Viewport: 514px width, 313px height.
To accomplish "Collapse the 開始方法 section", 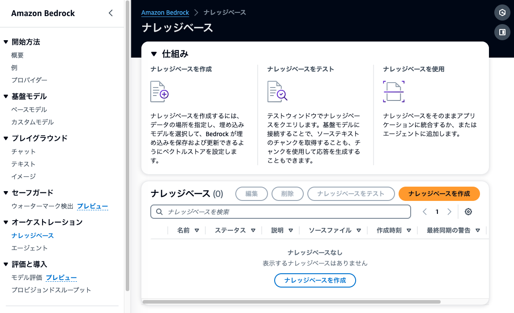I will (x=6, y=42).
